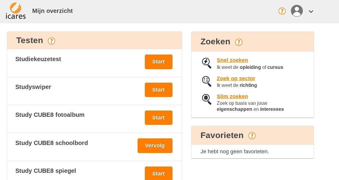Open the Zoek op sector link
The width and height of the screenshot is (339, 180).
pyautogui.click(x=236, y=78)
